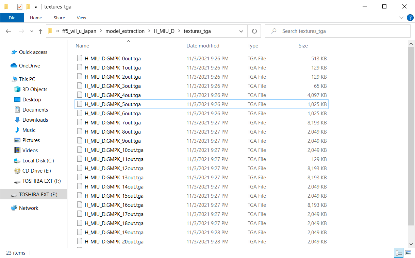Click the 23 items status text
Screen dimensions: 415x258
(x=16, y=253)
